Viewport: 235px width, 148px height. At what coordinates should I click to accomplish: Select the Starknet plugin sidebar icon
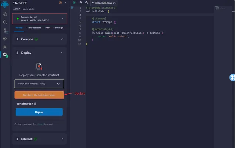(x=6, y=55)
